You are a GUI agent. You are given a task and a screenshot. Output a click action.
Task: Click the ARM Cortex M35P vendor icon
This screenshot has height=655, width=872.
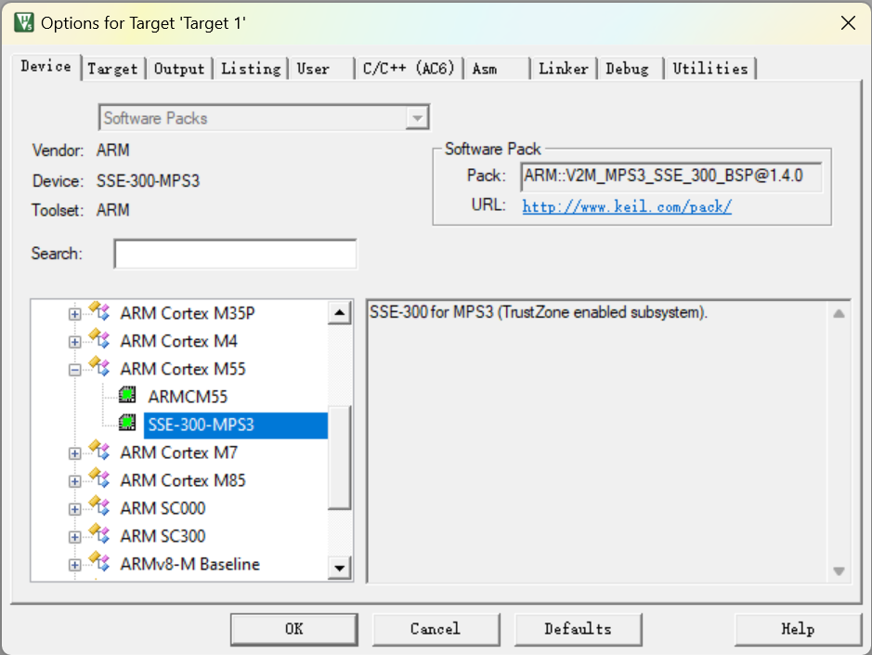(99, 311)
